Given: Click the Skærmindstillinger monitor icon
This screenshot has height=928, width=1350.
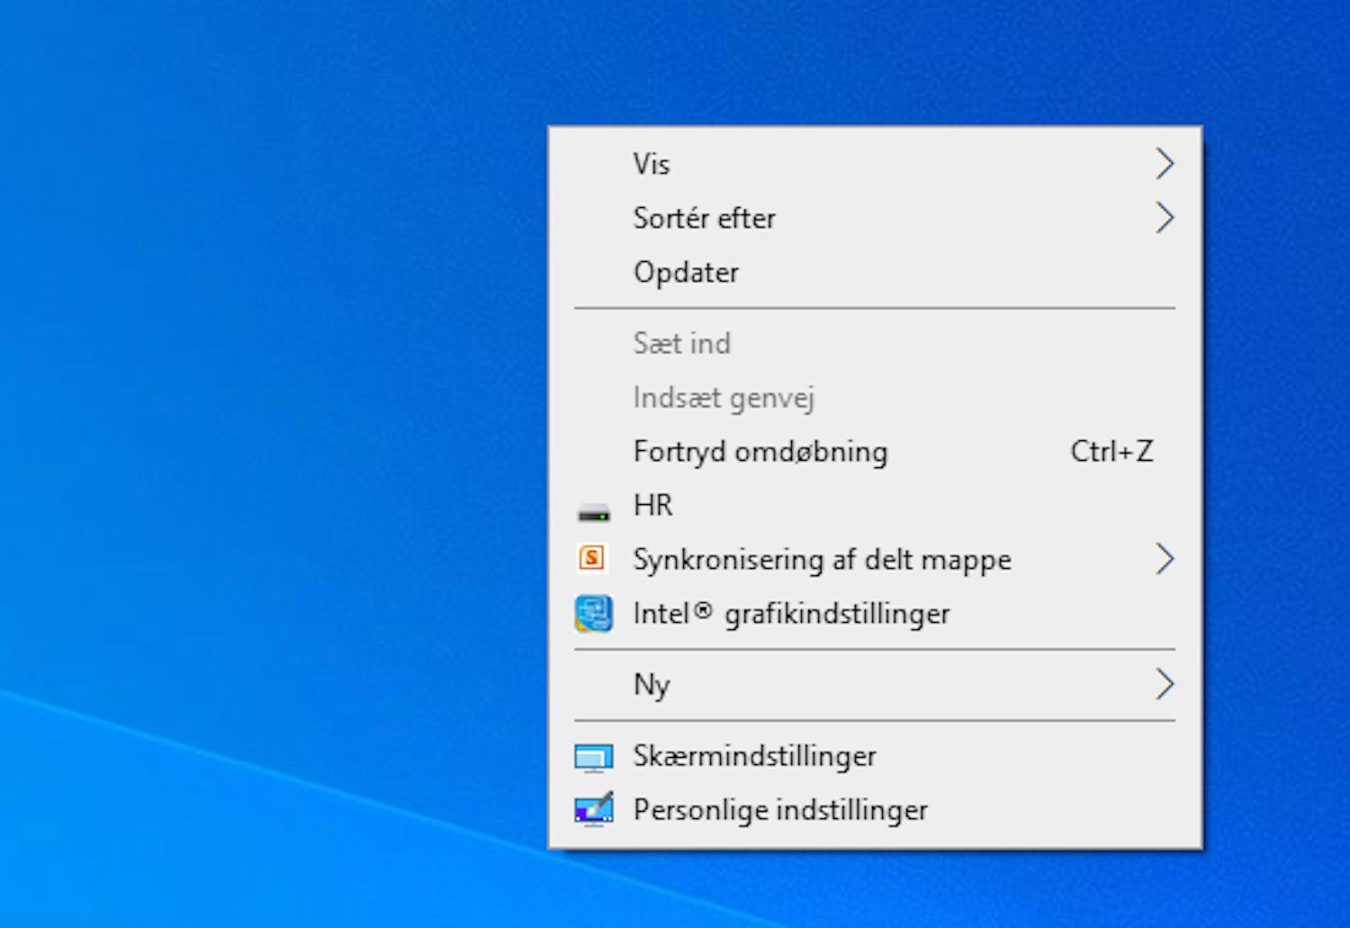Looking at the screenshot, I should point(592,756).
